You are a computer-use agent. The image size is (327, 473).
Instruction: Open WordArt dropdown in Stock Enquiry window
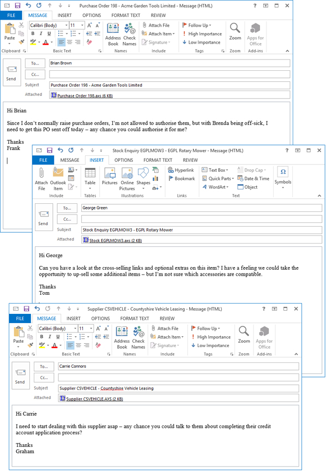tap(215, 187)
